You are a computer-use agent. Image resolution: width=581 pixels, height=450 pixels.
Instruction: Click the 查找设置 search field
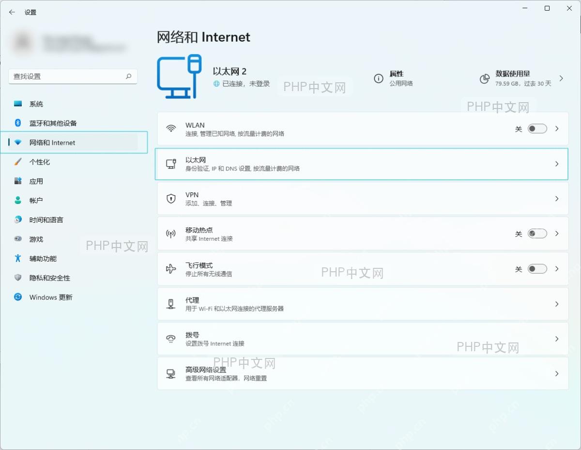pyautogui.click(x=73, y=76)
